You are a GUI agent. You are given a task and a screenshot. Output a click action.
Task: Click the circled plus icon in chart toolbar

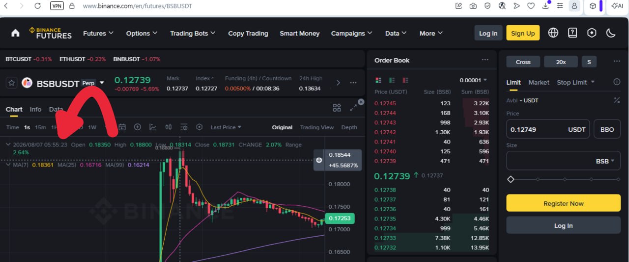coord(138,127)
